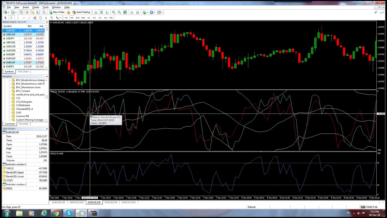The image size is (387, 218).
Task: Switch timeframe to H1
Action: click(89, 18)
